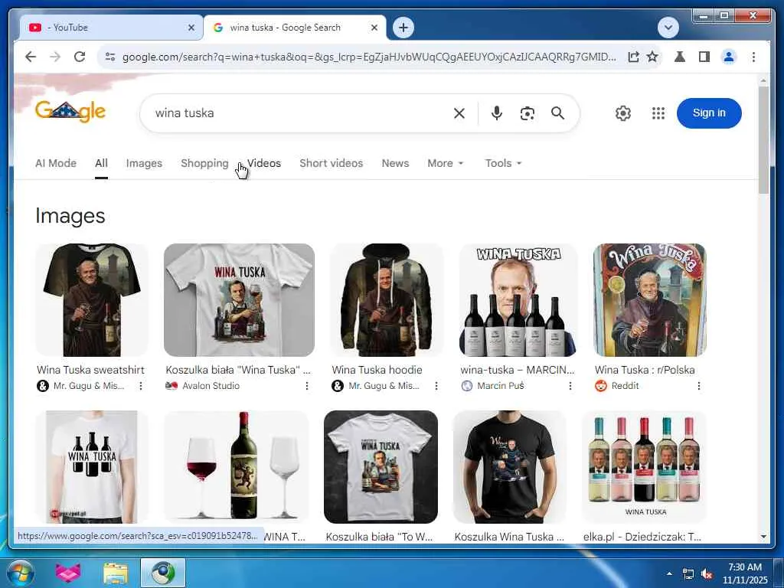
Task: Click the share page icon in address bar
Action: tap(633, 57)
